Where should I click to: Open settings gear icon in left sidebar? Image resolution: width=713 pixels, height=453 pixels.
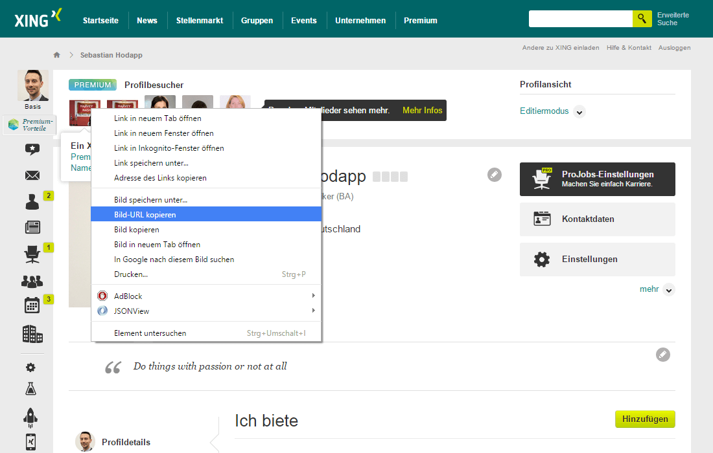click(x=30, y=367)
